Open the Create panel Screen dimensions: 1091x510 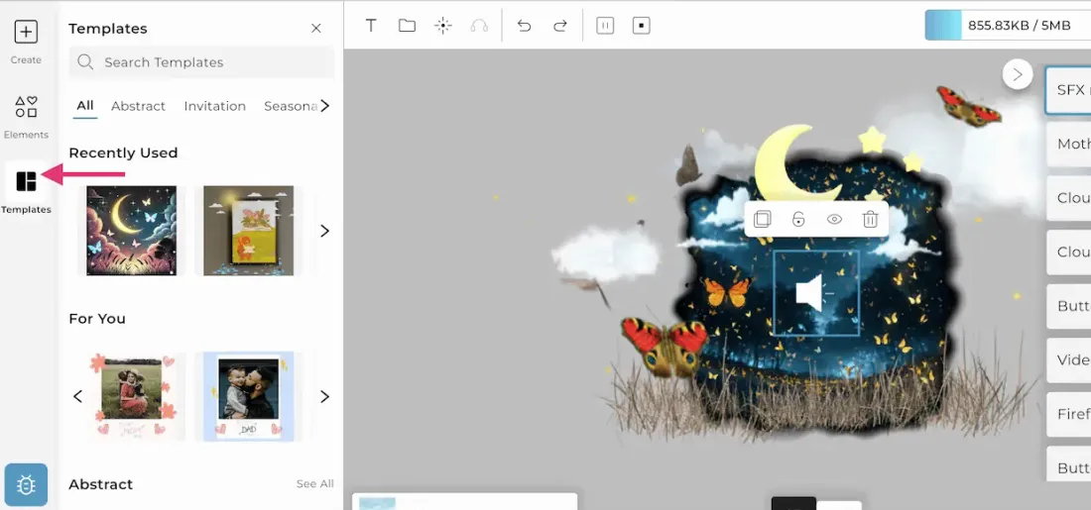[26, 43]
